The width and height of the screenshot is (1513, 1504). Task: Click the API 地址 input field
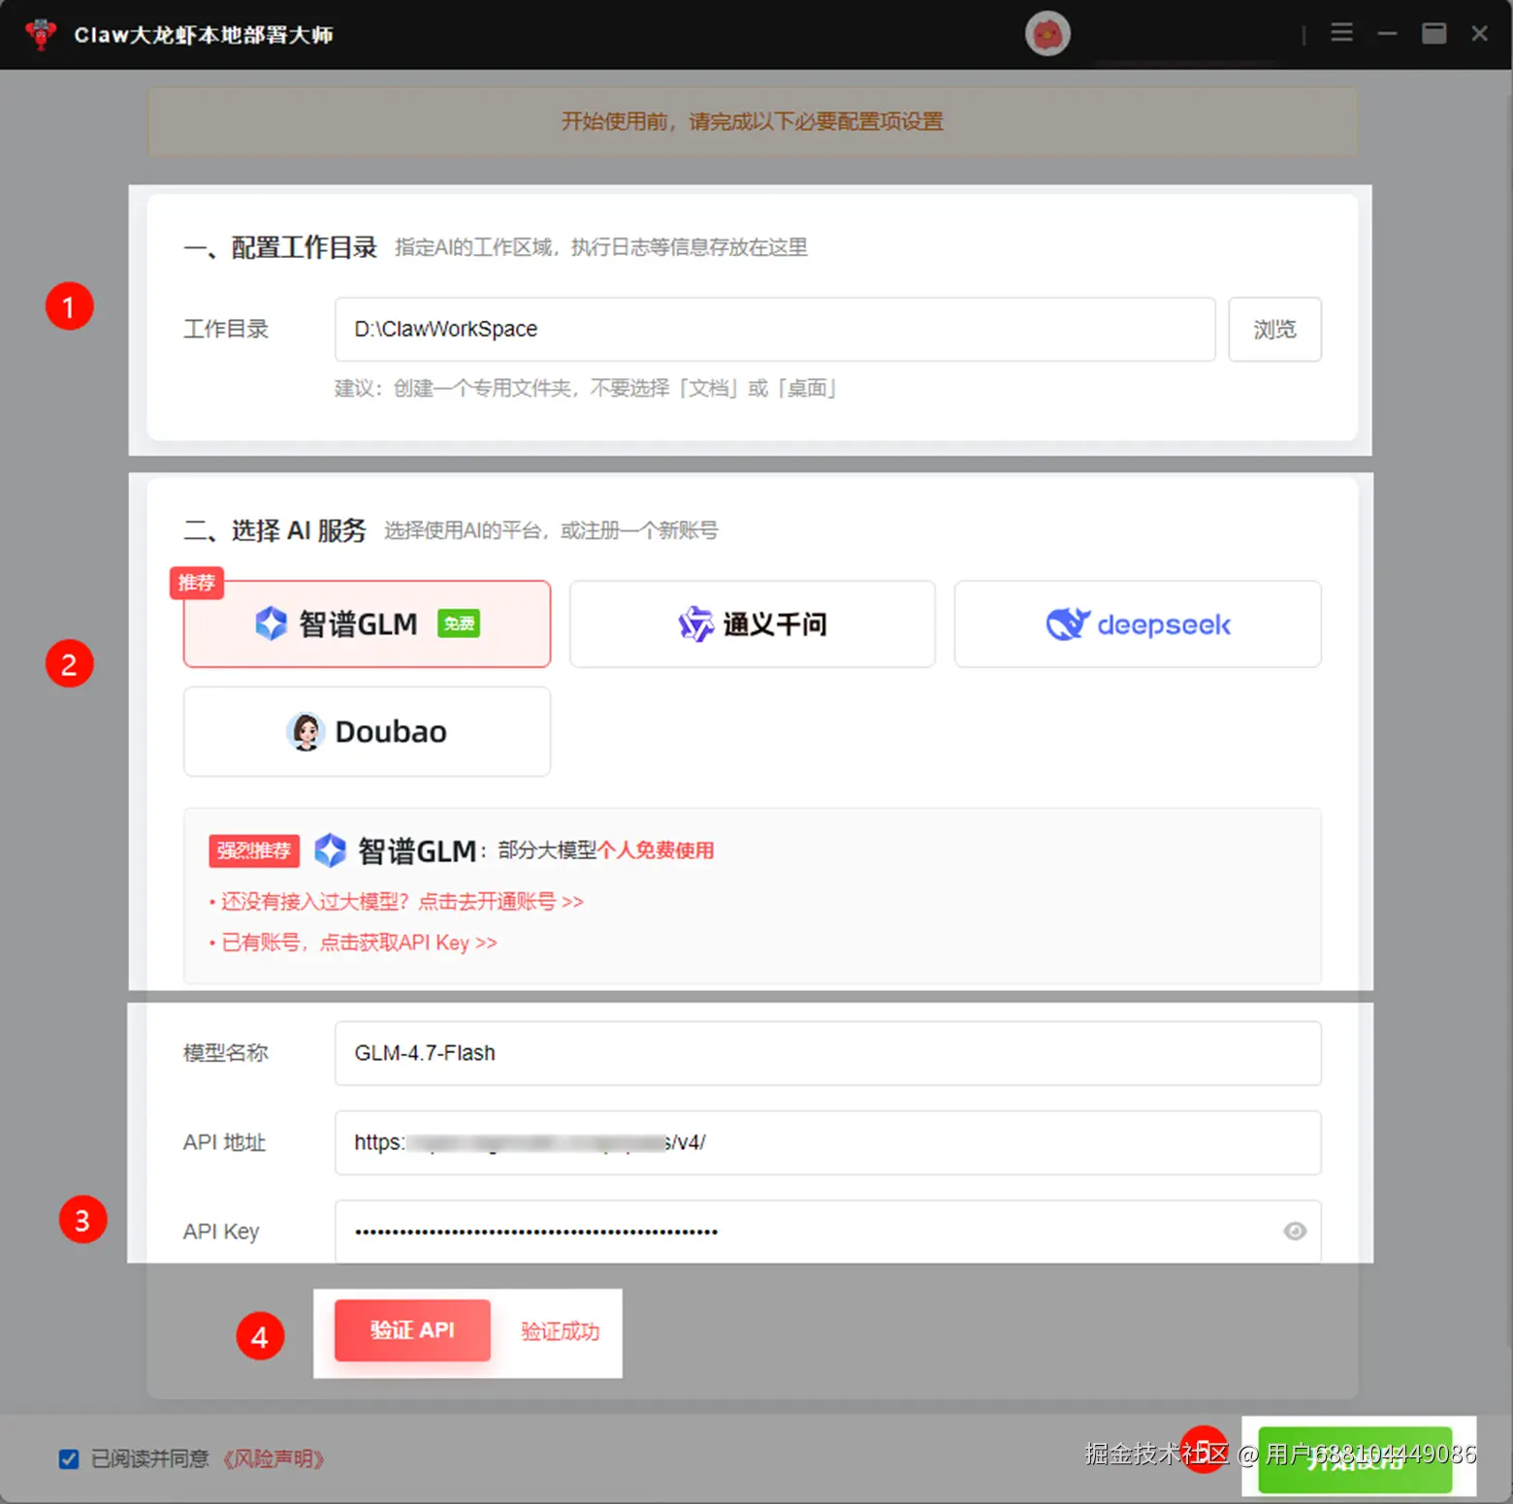pyautogui.click(x=827, y=1142)
